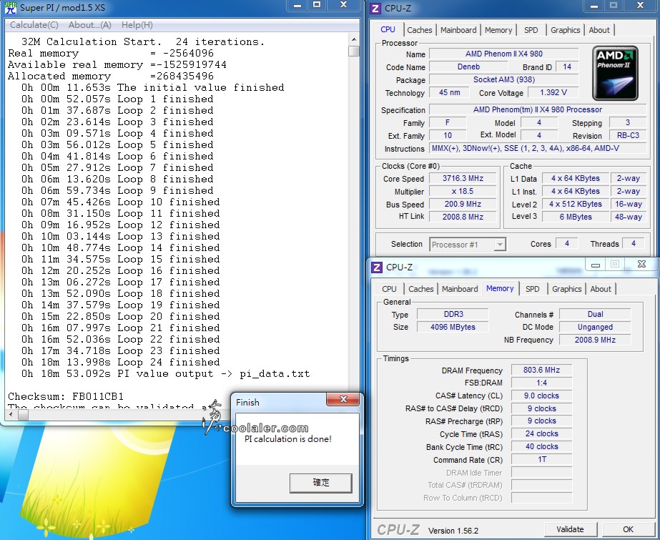Click the CPU-Z logo icon in the top CPU-Z window

tap(375, 8)
